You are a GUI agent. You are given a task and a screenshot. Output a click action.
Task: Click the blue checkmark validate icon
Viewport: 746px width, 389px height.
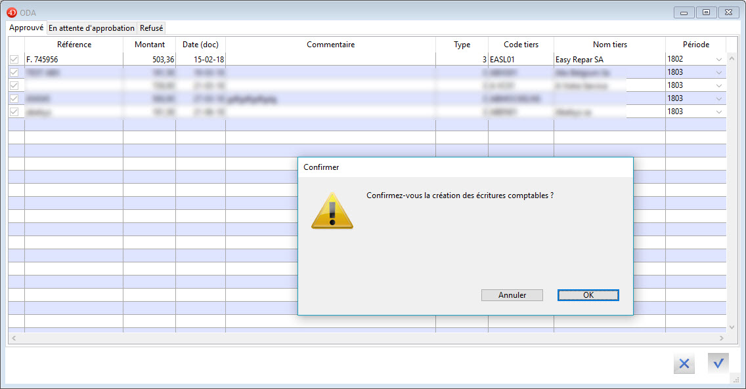pyautogui.click(x=718, y=363)
